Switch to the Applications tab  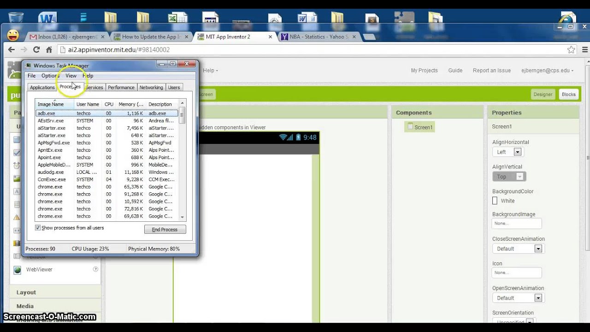[x=42, y=87]
